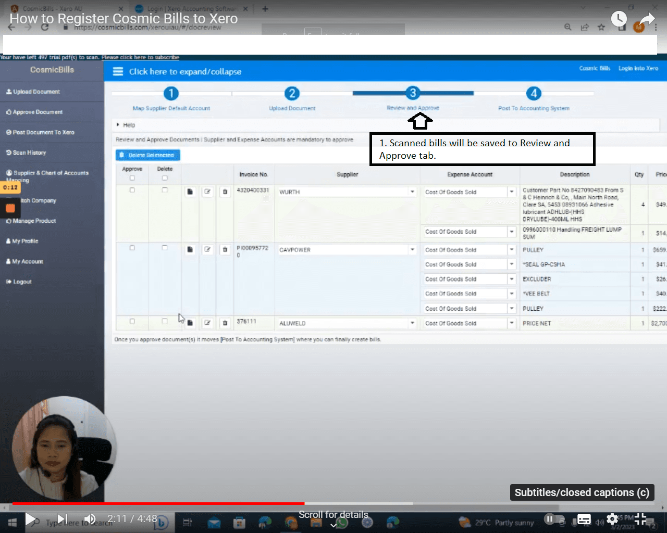This screenshot has height=533, width=667.
Task: Click the hamburger menu icon in the blue header
Action: click(118, 71)
